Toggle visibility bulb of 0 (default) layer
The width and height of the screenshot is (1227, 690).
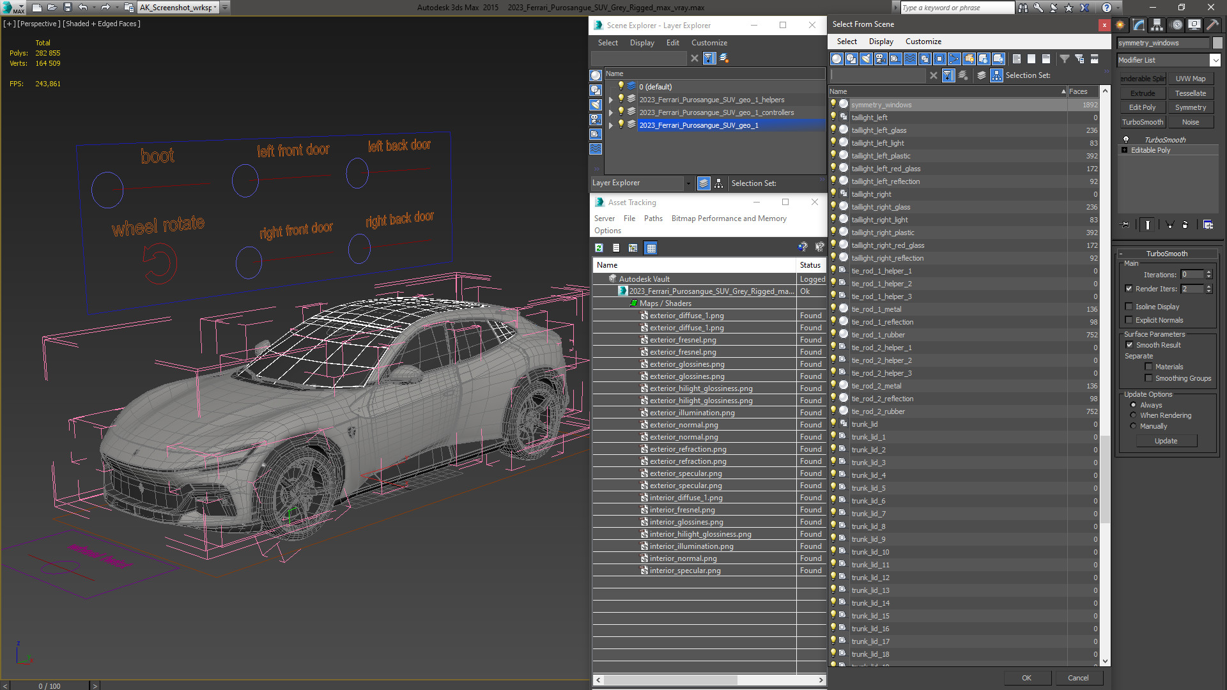click(621, 86)
